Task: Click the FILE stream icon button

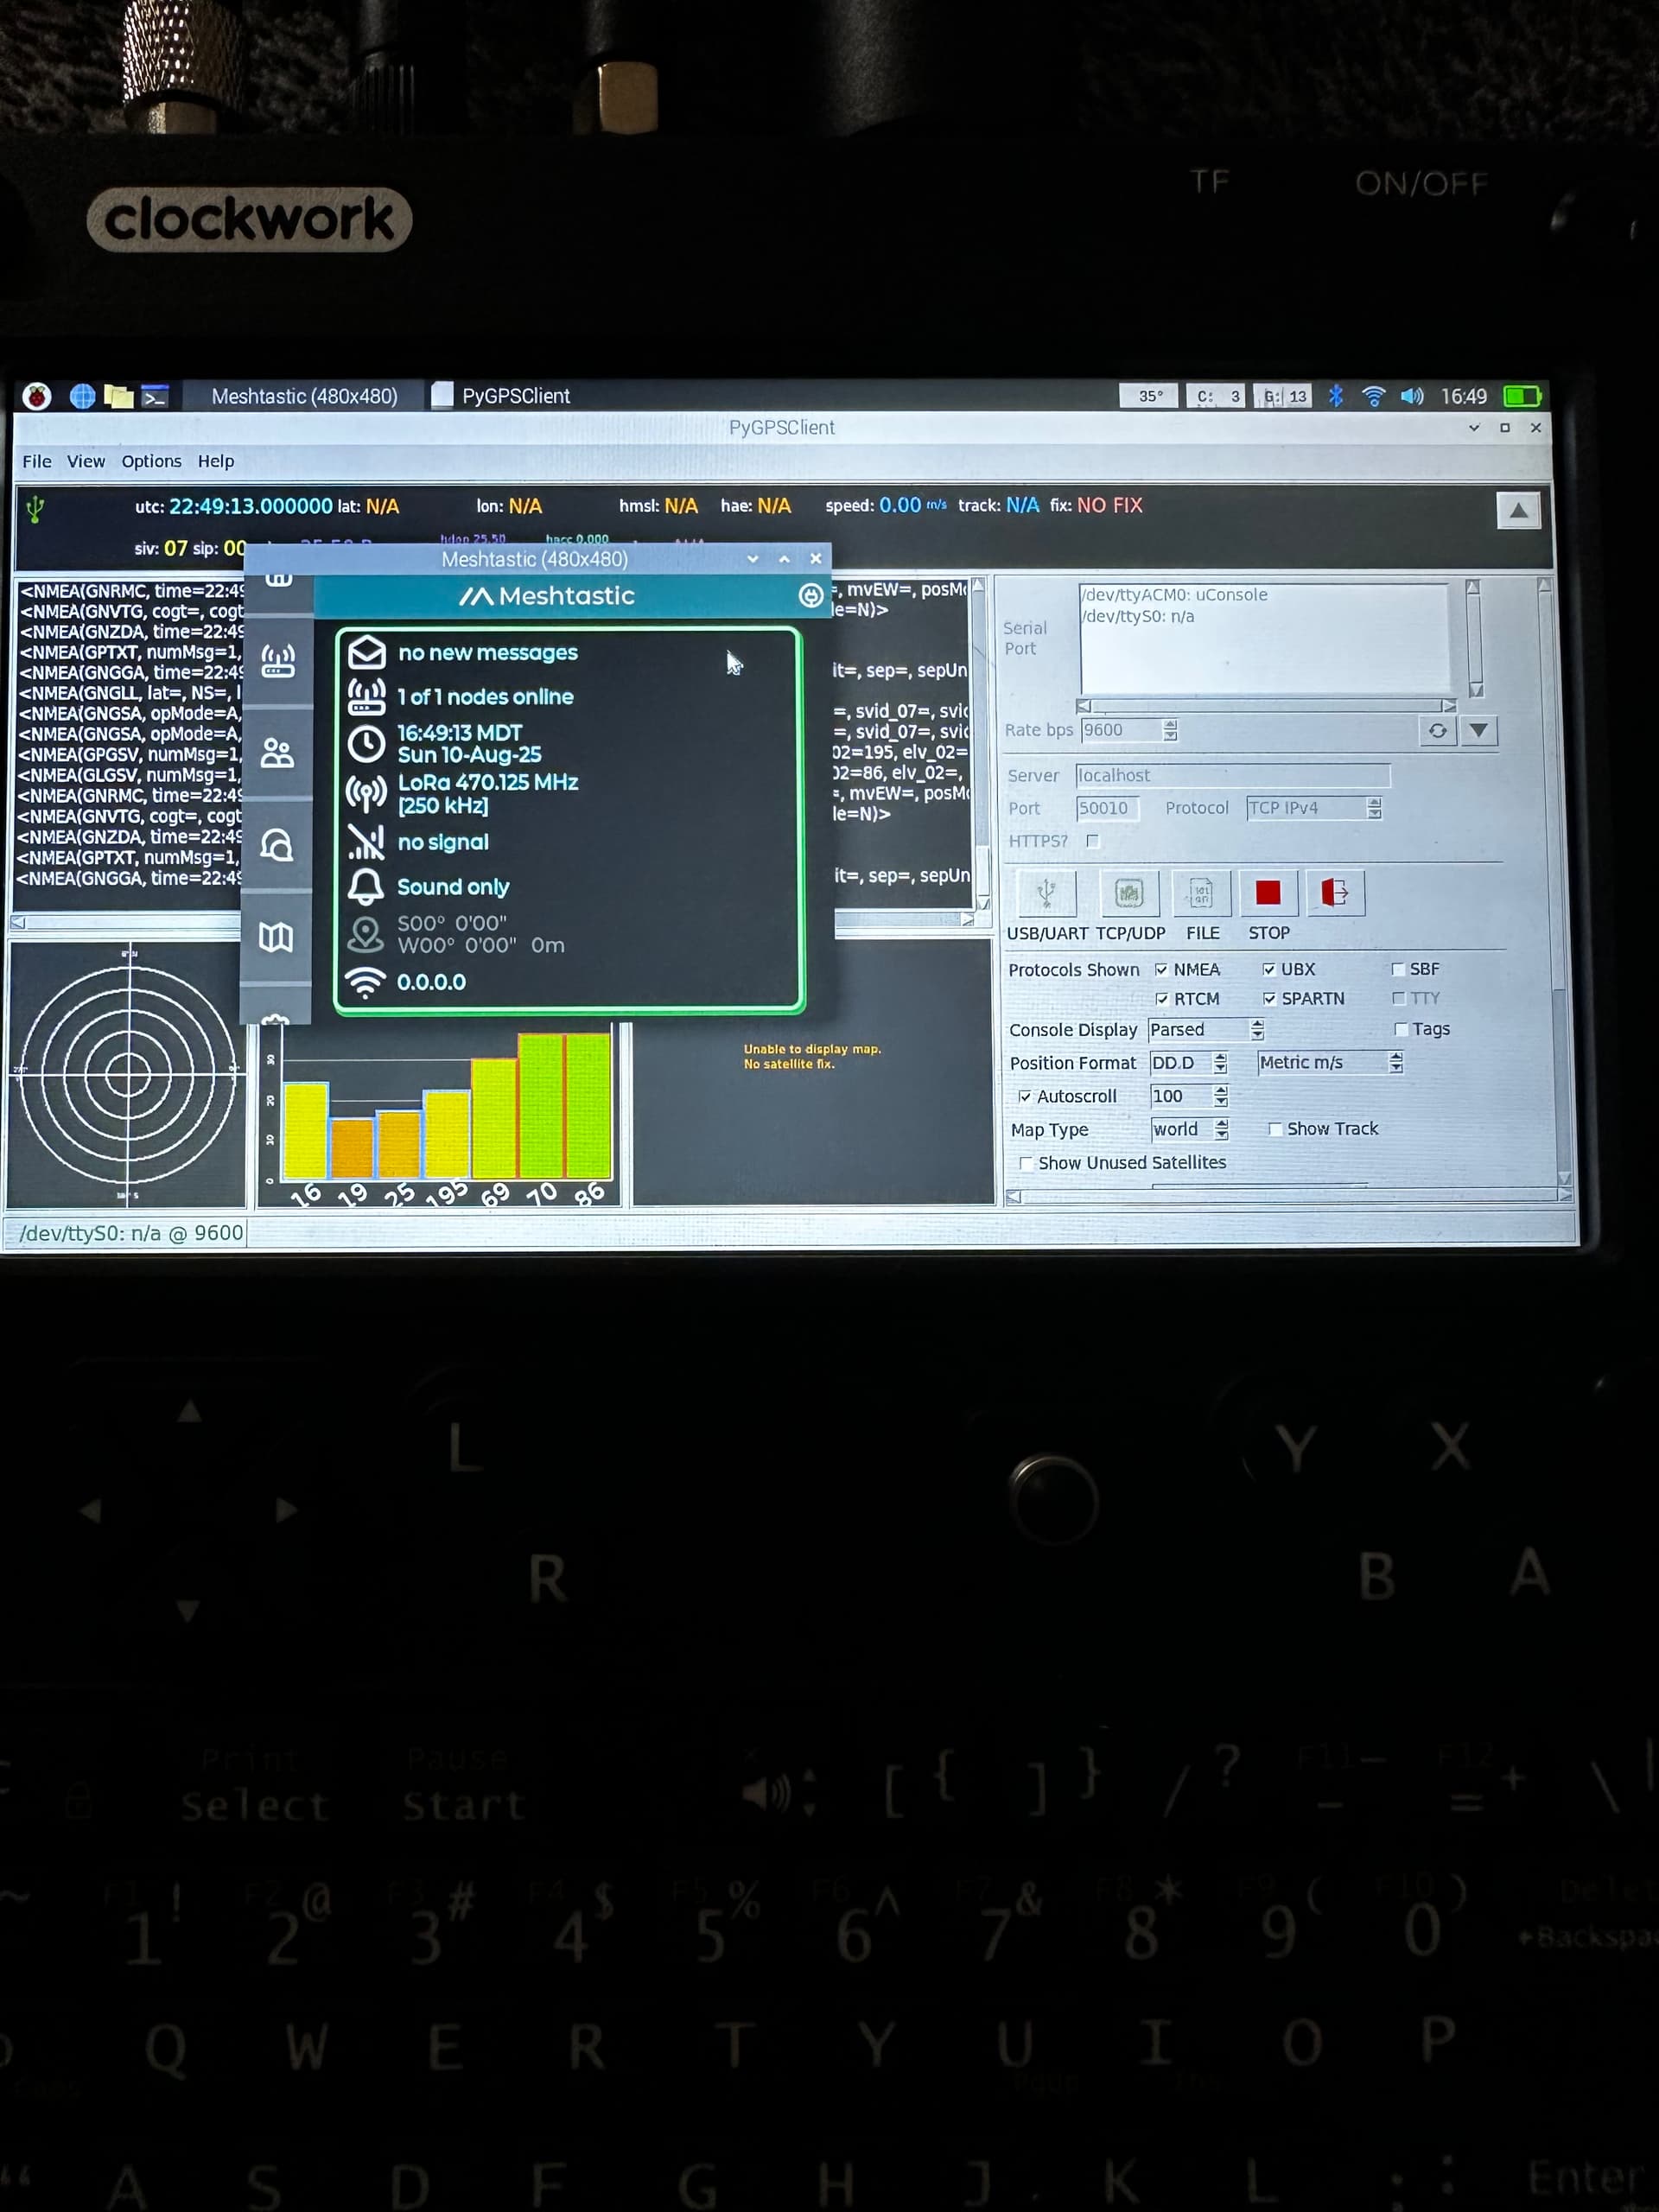Action: [1201, 893]
